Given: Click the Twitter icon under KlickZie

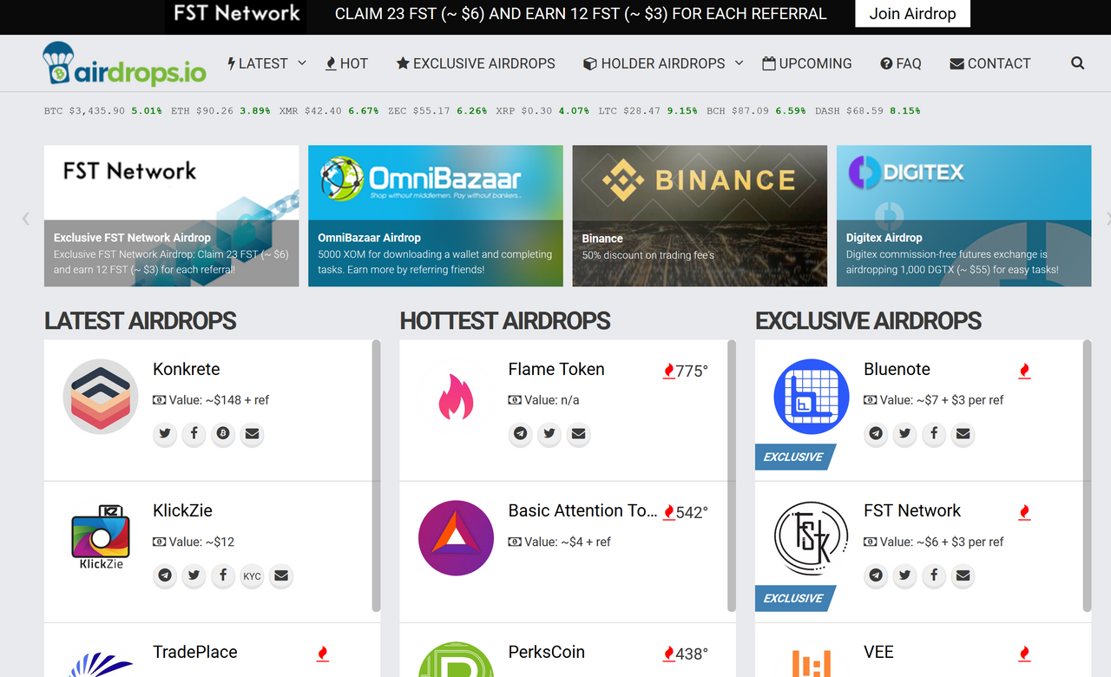Looking at the screenshot, I should click(x=194, y=575).
